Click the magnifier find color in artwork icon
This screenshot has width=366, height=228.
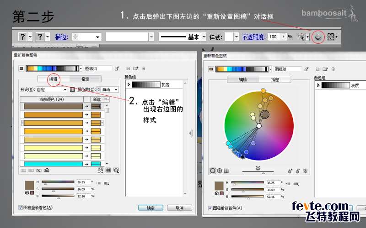(116, 171)
